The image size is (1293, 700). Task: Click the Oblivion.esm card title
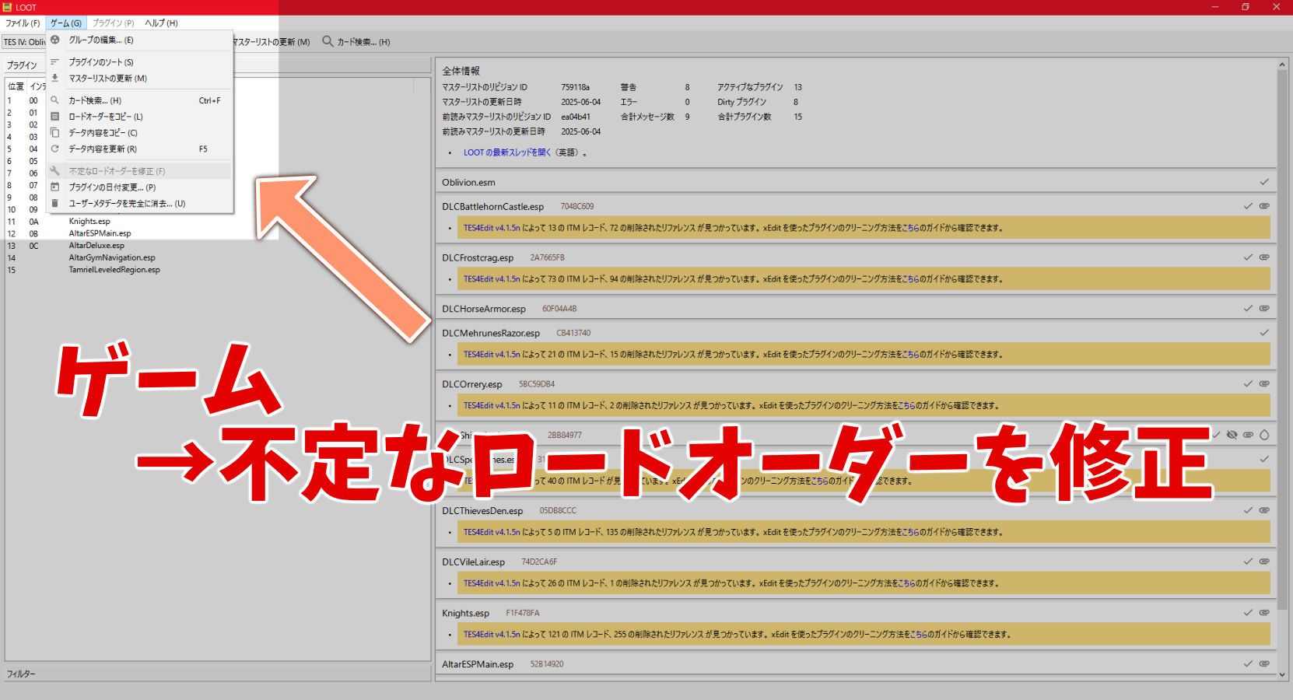click(x=468, y=183)
